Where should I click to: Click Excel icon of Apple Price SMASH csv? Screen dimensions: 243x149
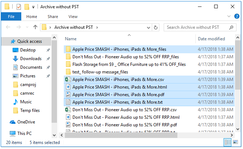click(x=68, y=80)
